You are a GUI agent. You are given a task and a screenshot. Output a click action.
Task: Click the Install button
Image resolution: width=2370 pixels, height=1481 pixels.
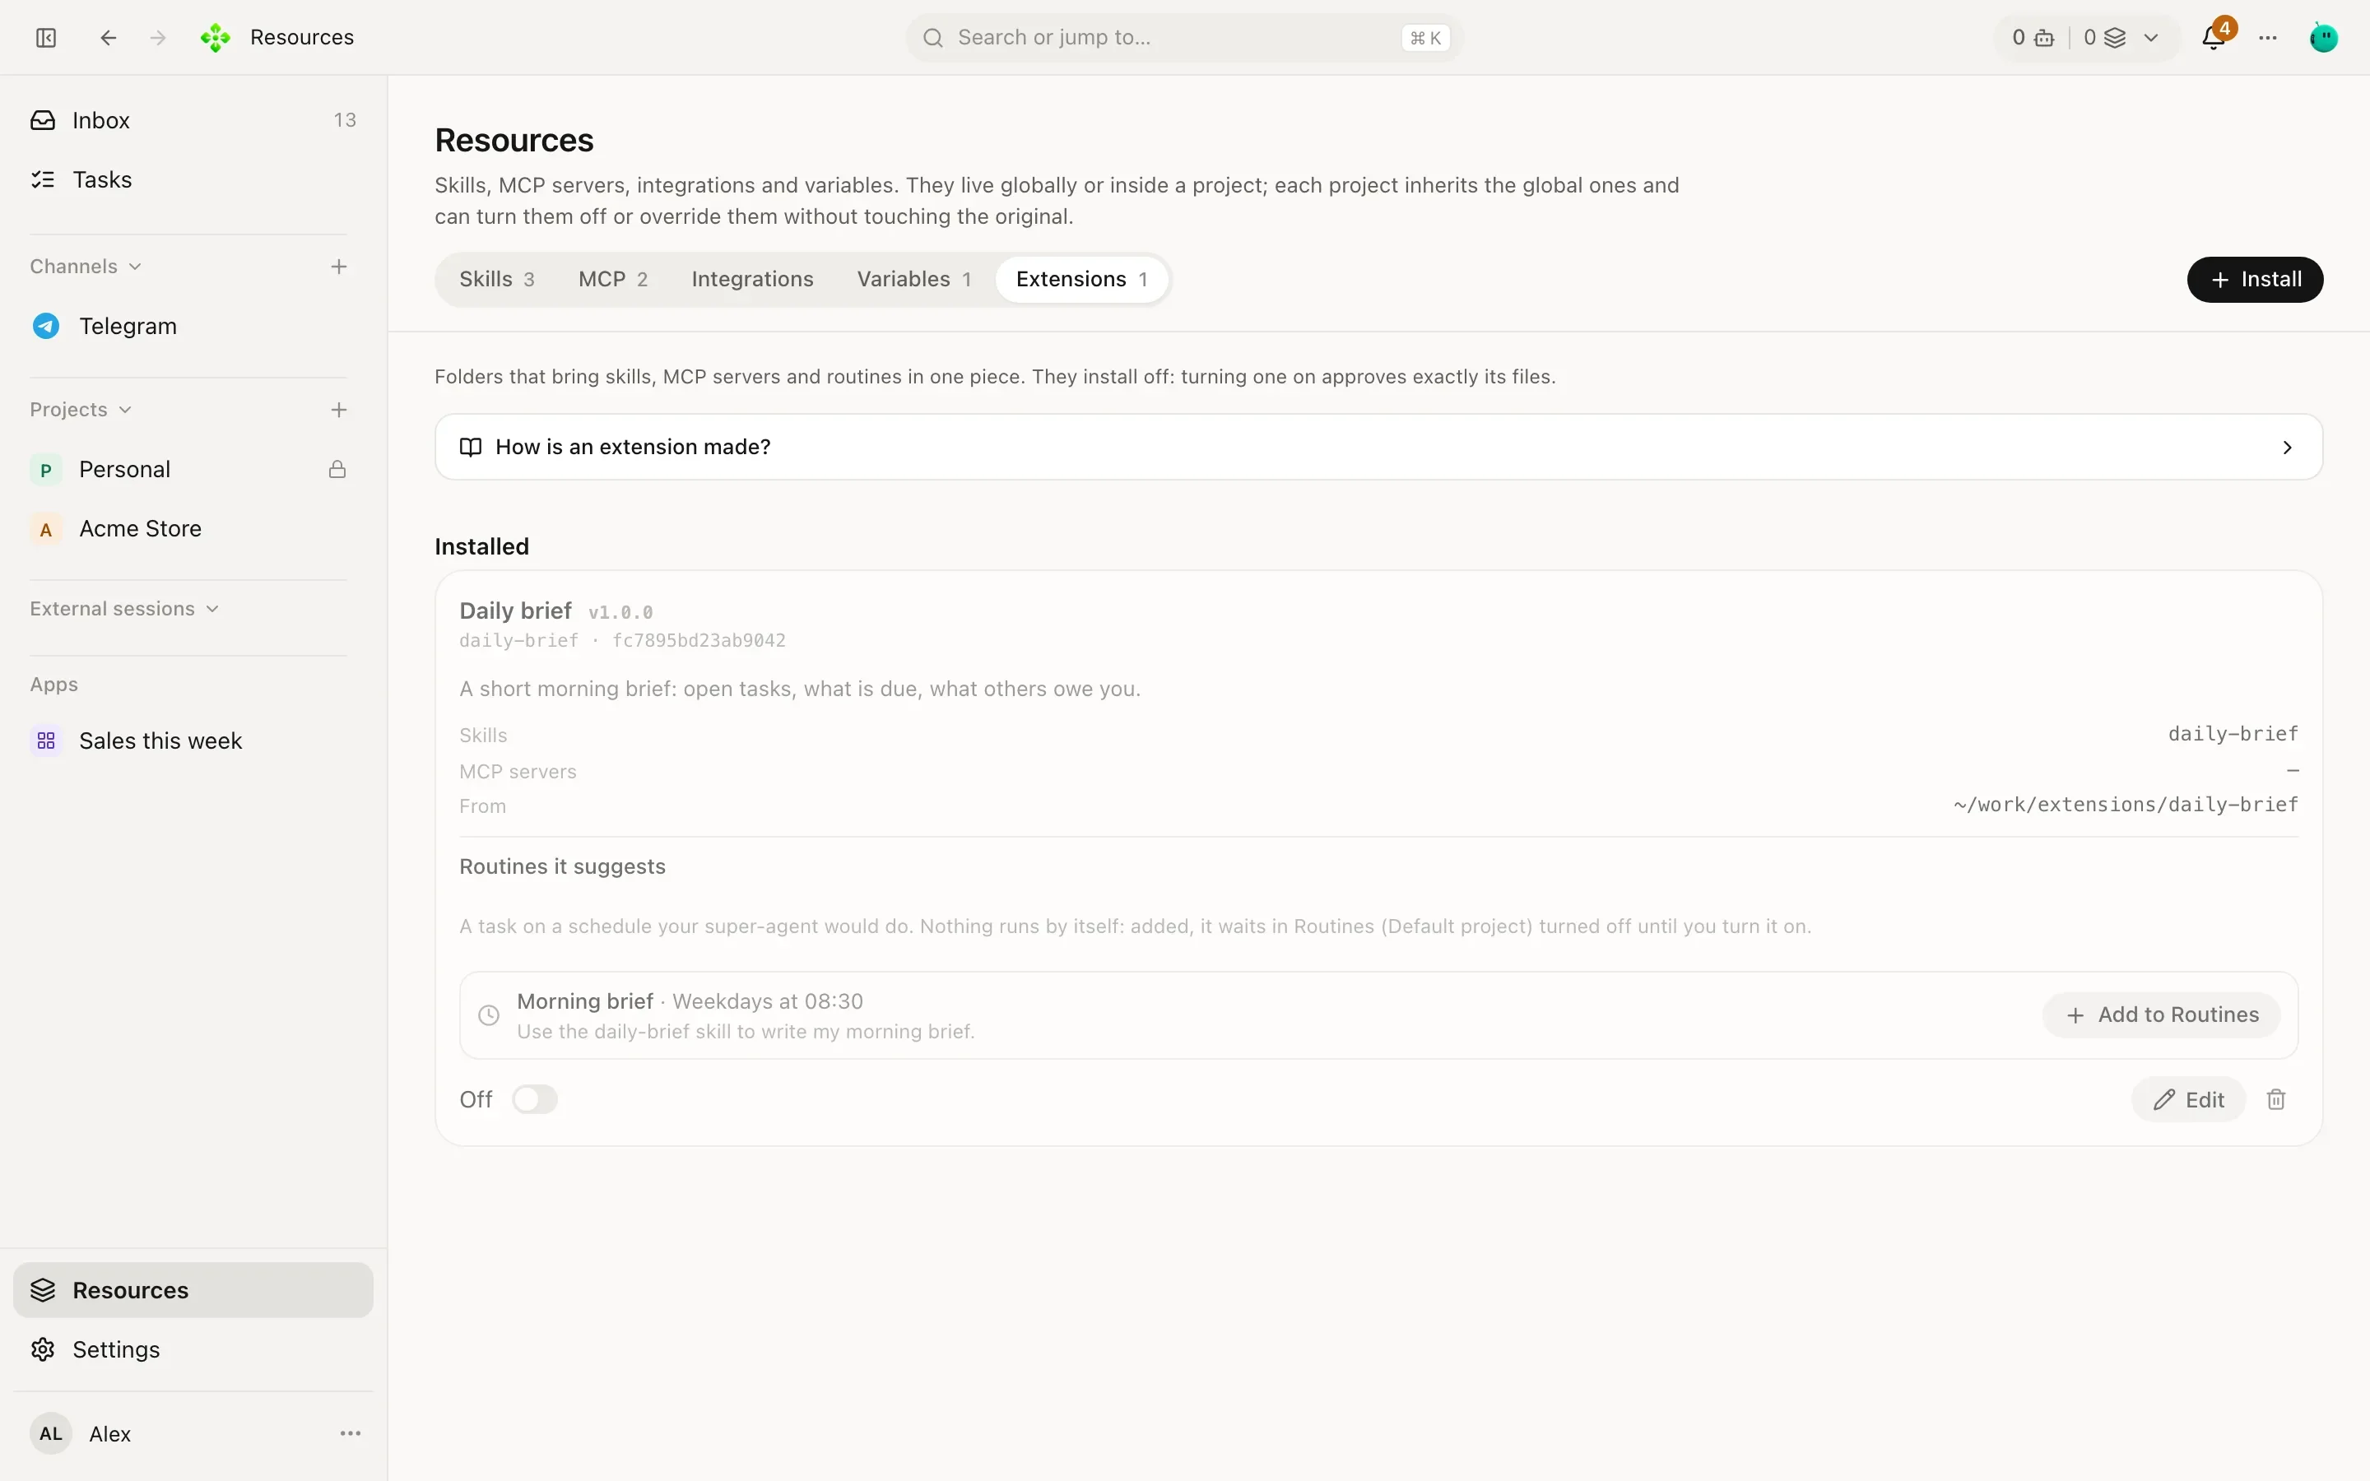click(x=2255, y=279)
